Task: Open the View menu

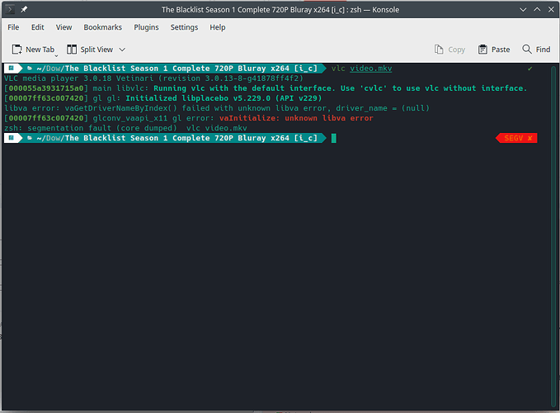Action: [x=64, y=27]
